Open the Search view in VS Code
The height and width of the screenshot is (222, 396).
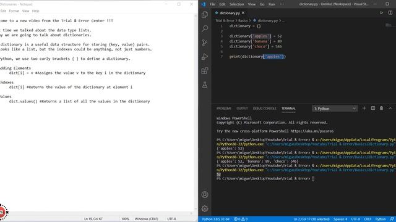coord(205,28)
